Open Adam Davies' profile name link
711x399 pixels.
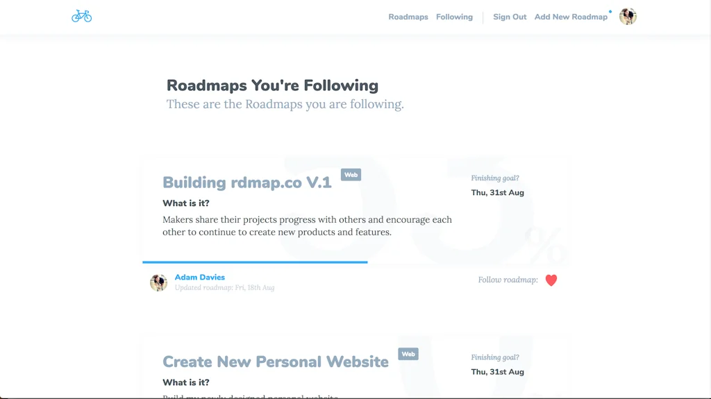[199, 278]
